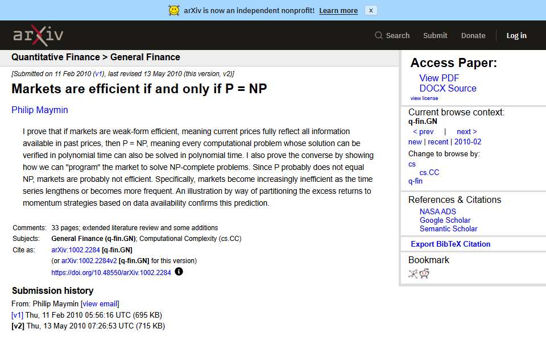Screen dimensions: 546x341
Task: Open the Donate page
Action: pos(473,35)
